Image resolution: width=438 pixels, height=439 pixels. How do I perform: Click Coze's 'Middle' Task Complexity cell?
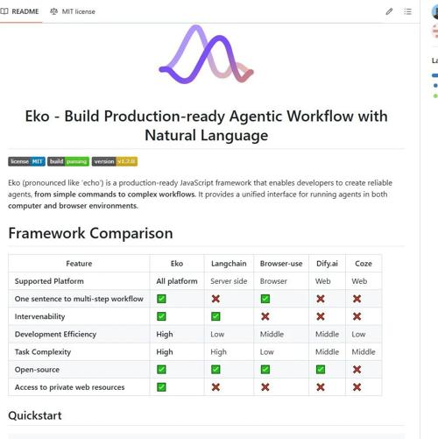coord(364,352)
